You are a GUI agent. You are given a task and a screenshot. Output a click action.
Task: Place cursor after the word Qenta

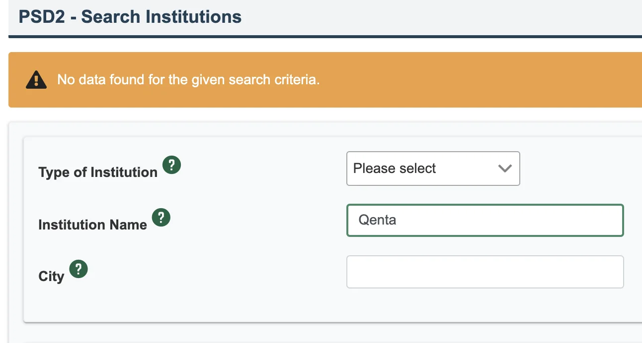click(398, 220)
